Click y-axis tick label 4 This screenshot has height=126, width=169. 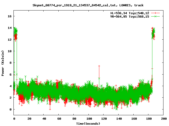pyautogui.click(x=11, y=86)
